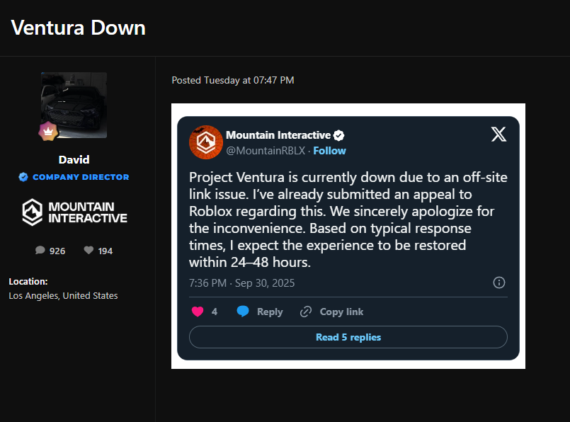Open the tweet info circle icon

click(x=498, y=283)
